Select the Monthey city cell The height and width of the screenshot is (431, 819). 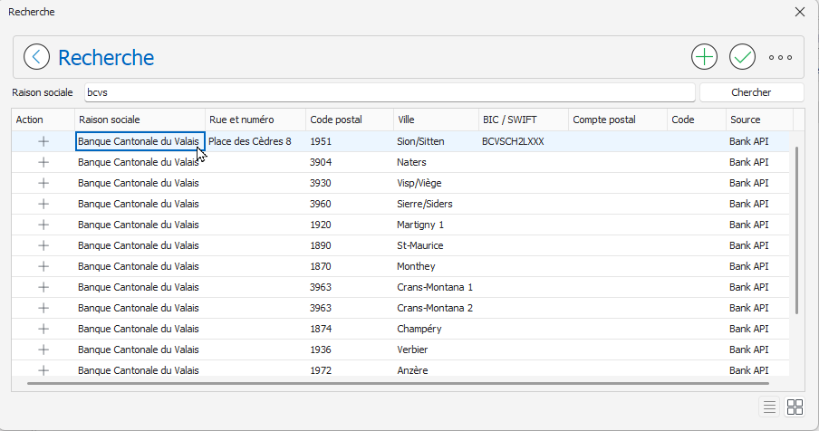tap(436, 266)
